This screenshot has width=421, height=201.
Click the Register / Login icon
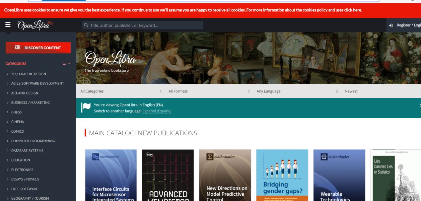click(x=391, y=25)
